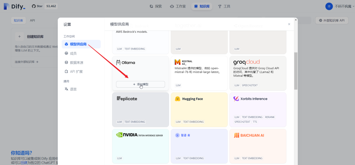Click the 添加模型 button under Ollama
The image size is (355, 165).
tap(140, 84)
